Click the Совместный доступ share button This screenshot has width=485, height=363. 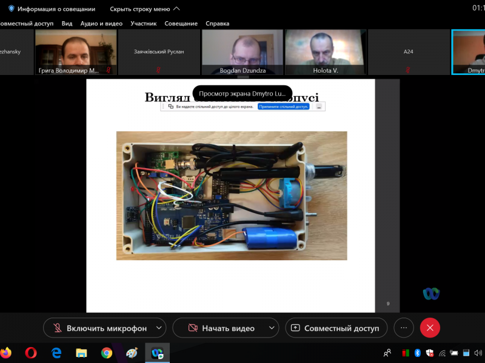pos(336,328)
